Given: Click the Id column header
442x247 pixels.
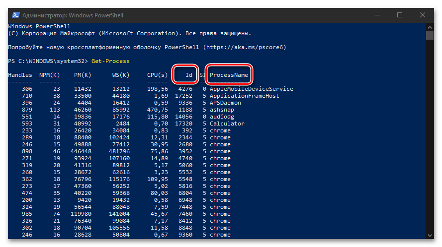Looking at the screenshot, I should point(188,75).
